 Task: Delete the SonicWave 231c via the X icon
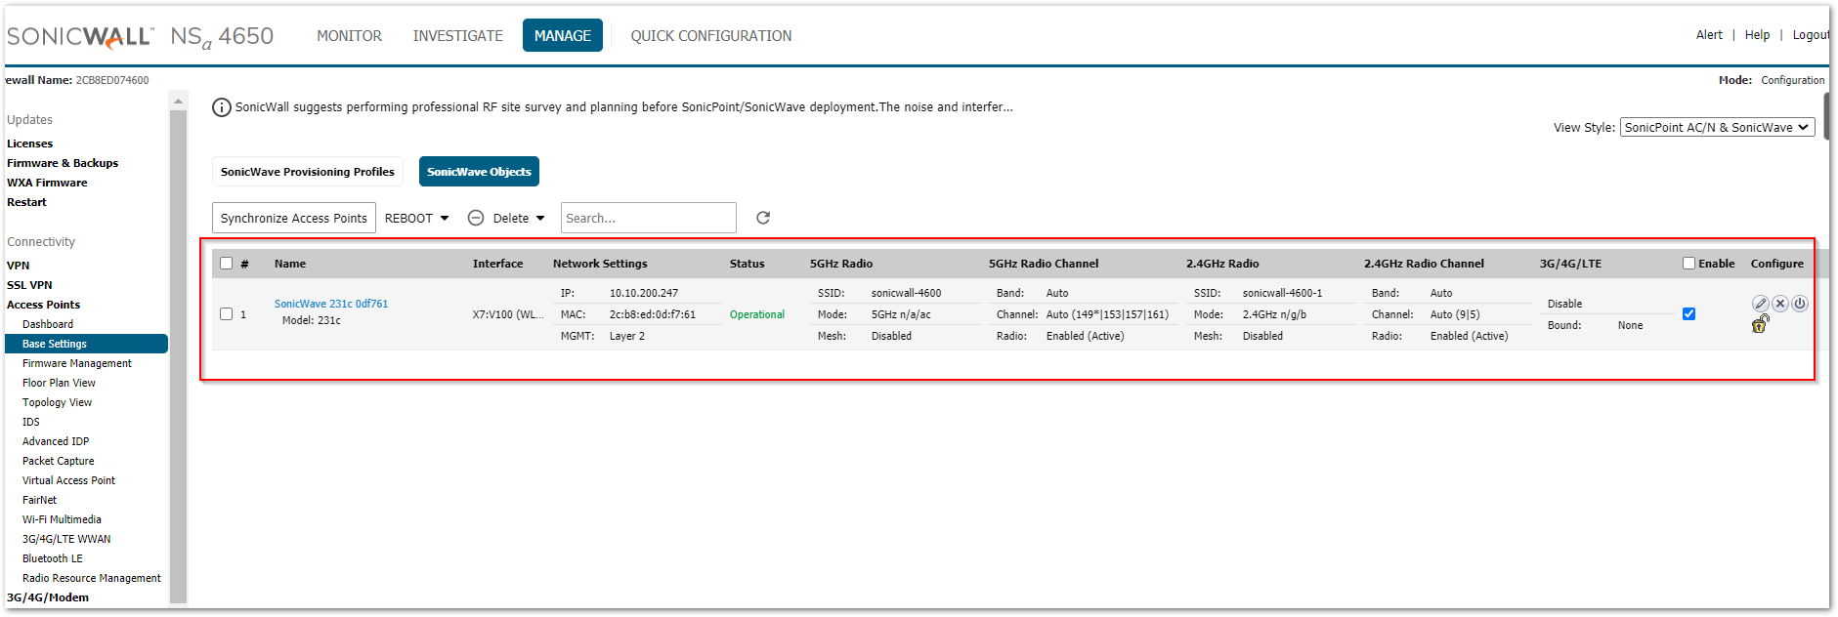point(1780,304)
